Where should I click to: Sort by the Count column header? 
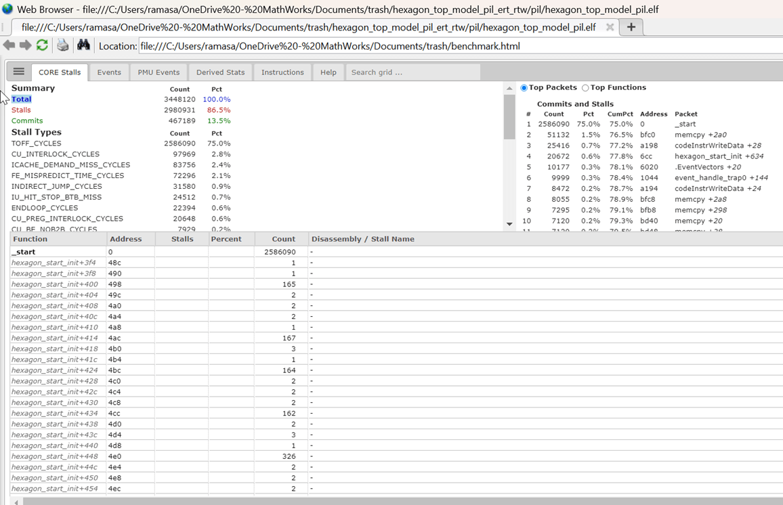pos(283,239)
